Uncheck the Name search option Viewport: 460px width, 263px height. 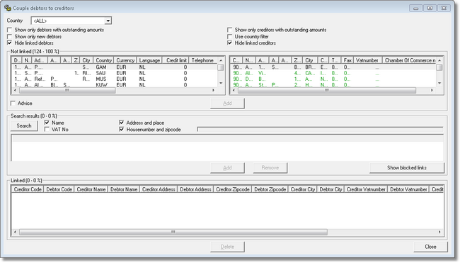pos(47,123)
